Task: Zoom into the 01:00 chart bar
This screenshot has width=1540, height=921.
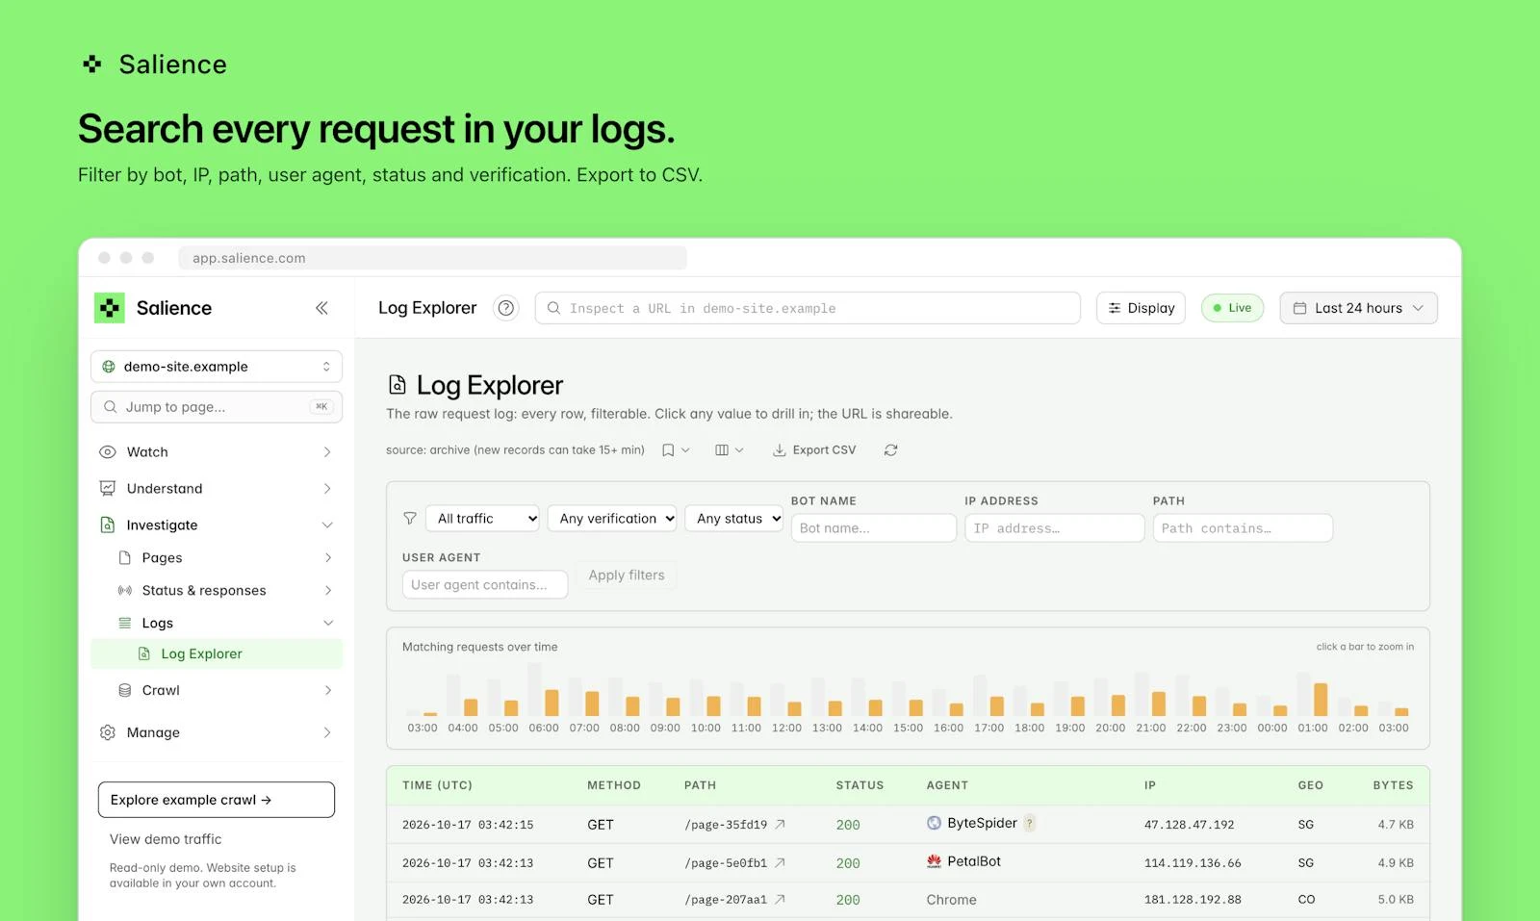Action: click(x=1321, y=700)
